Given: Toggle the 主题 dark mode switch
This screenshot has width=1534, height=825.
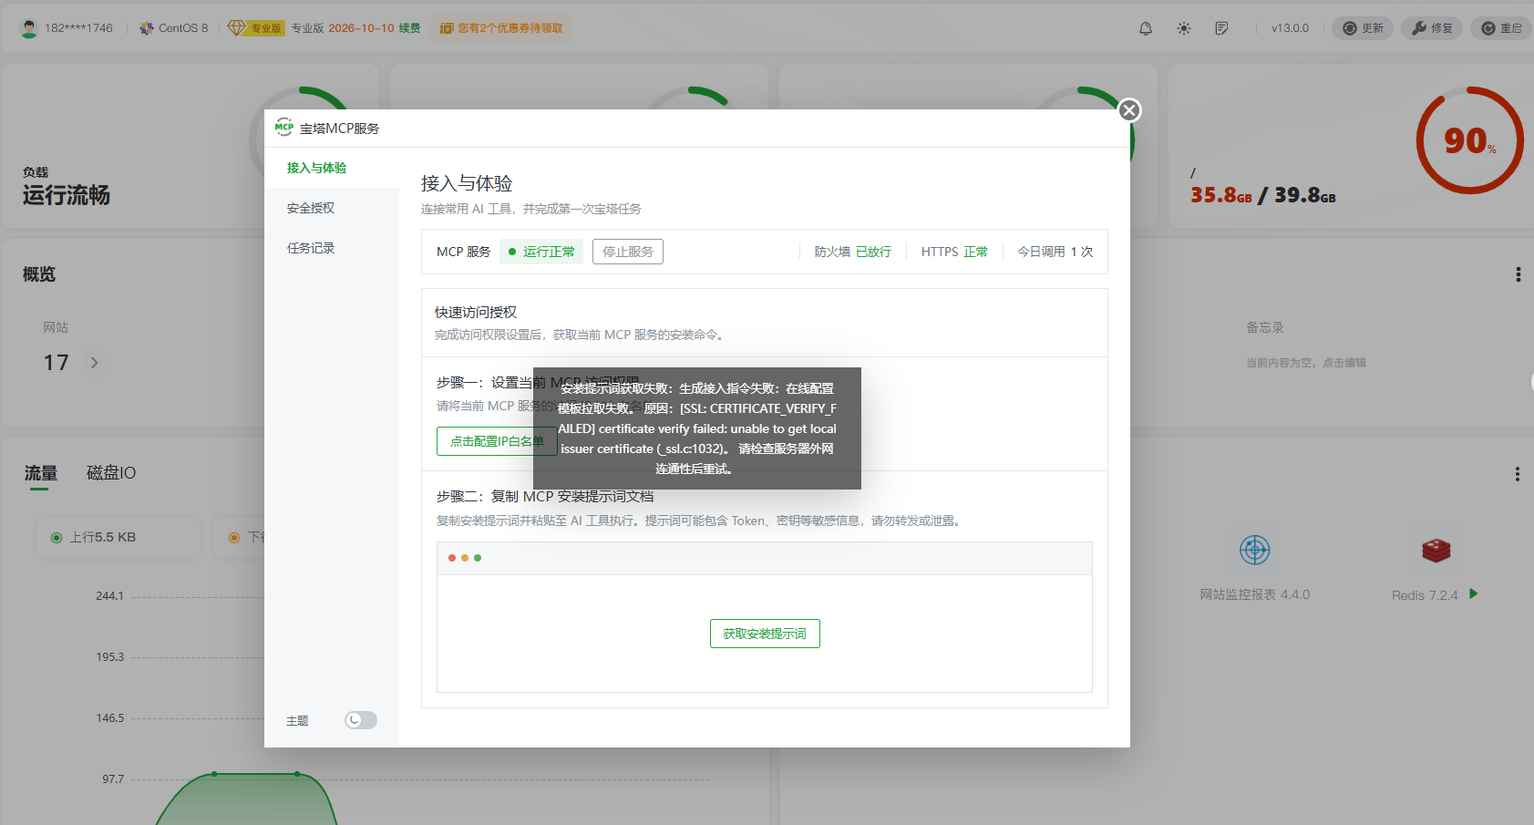Looking at the screenshot, I should [x=361, y=720].
